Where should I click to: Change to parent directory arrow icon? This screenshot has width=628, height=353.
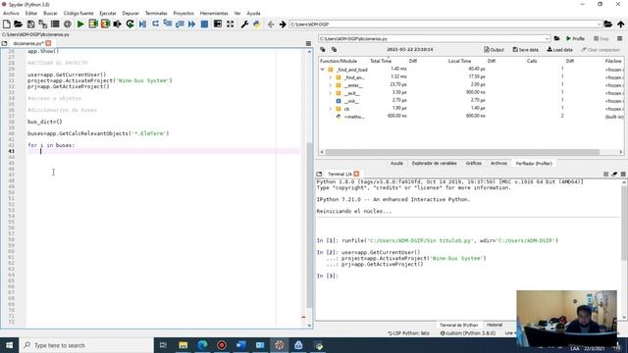point(620,25)
